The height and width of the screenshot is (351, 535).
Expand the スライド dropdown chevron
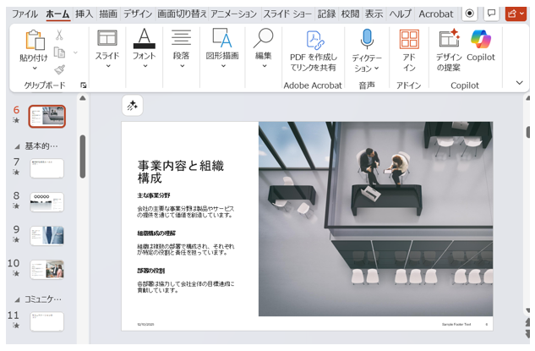click(108, 66)
